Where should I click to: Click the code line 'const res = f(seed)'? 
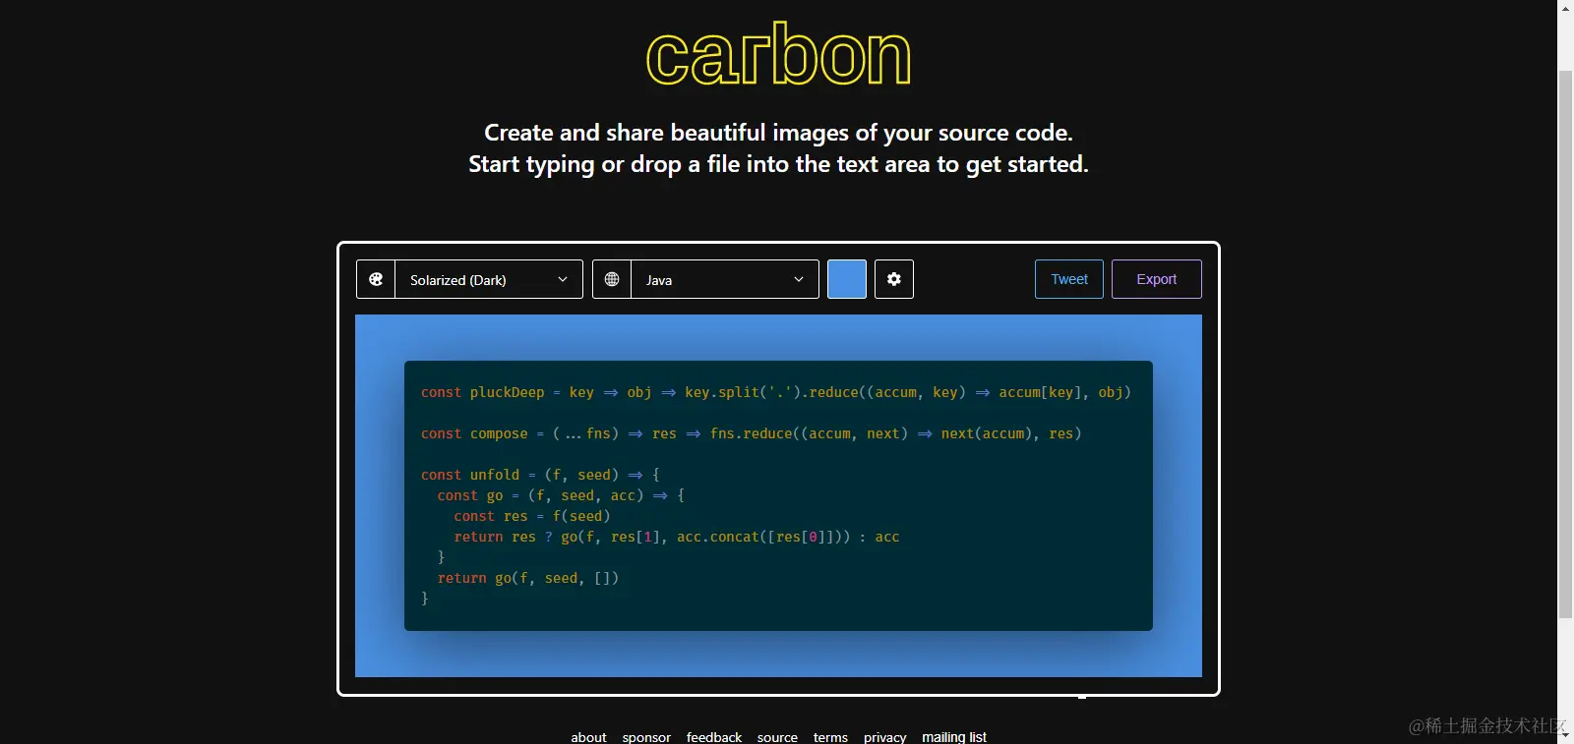click(532, 516)
